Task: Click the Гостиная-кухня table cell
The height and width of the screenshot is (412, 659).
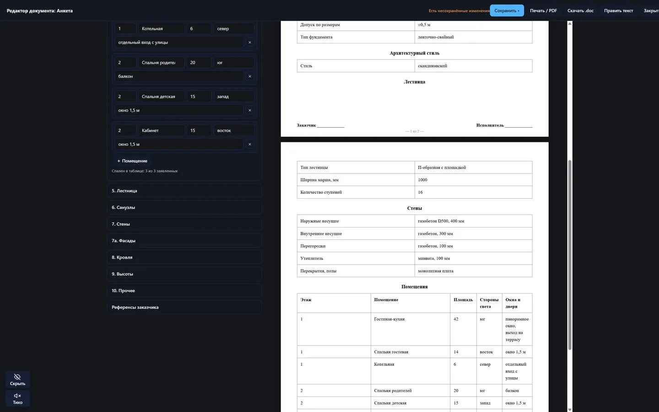Action: pyautogui.click(x=411, y=329)
